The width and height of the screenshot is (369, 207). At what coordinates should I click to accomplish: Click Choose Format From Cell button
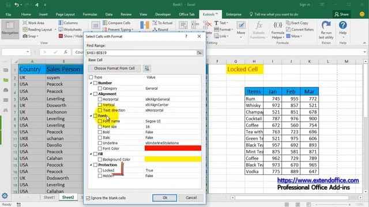point(114,68)
